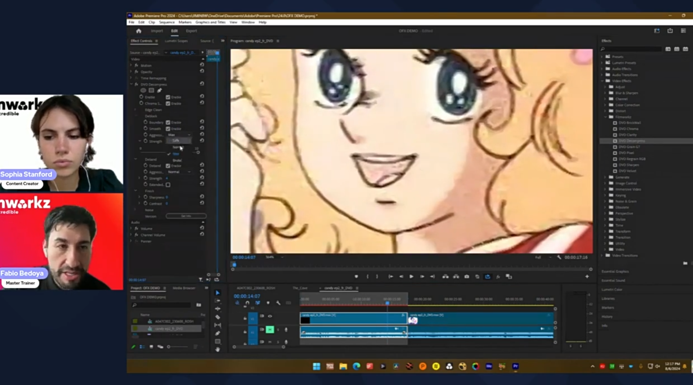The width and height of the screenshot is (693, 385).
Task: Select the Razor tool
Action: (218, 317)
